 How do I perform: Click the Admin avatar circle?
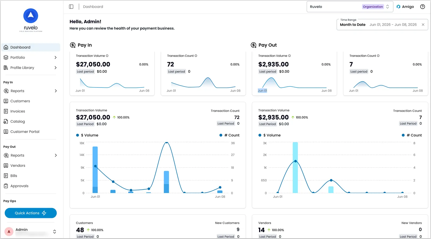[x=9, y=231]
